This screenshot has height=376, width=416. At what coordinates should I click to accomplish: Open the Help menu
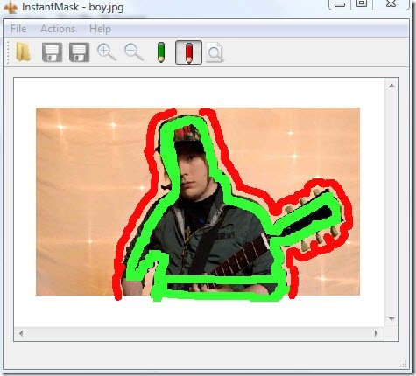coord(100,29)
